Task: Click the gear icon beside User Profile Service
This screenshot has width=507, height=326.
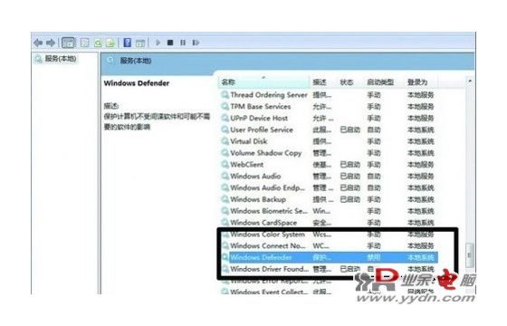Action: pyautogui.click(x=225, y=130)
